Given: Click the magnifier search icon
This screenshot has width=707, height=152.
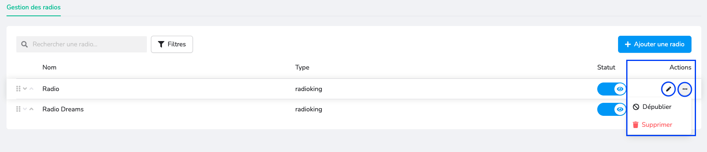Looking at the screenshot, I should (24, 44).
